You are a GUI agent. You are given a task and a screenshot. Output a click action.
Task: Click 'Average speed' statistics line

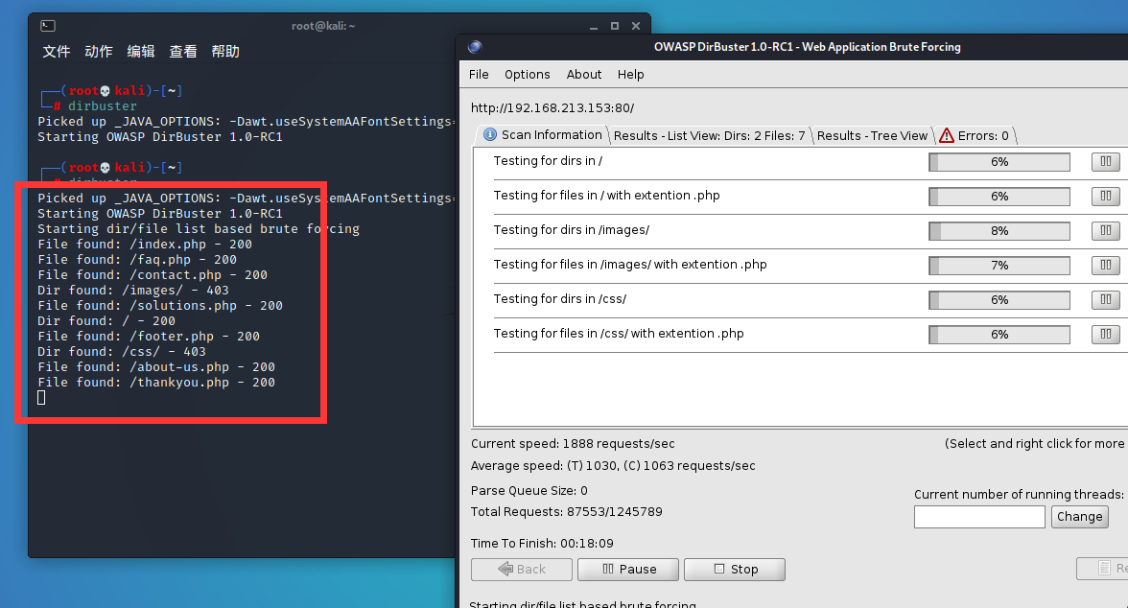click(x=613, y=465)
